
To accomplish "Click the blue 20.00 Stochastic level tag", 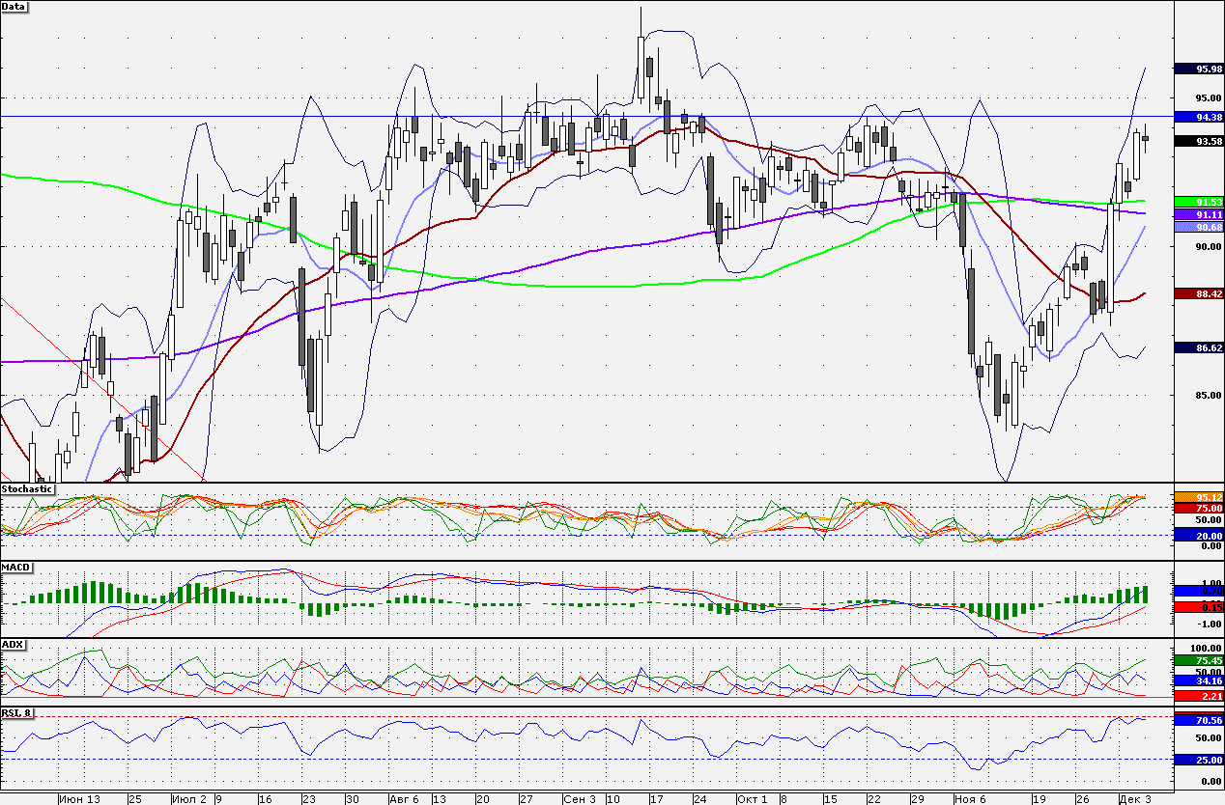I will coord(1198,536).
